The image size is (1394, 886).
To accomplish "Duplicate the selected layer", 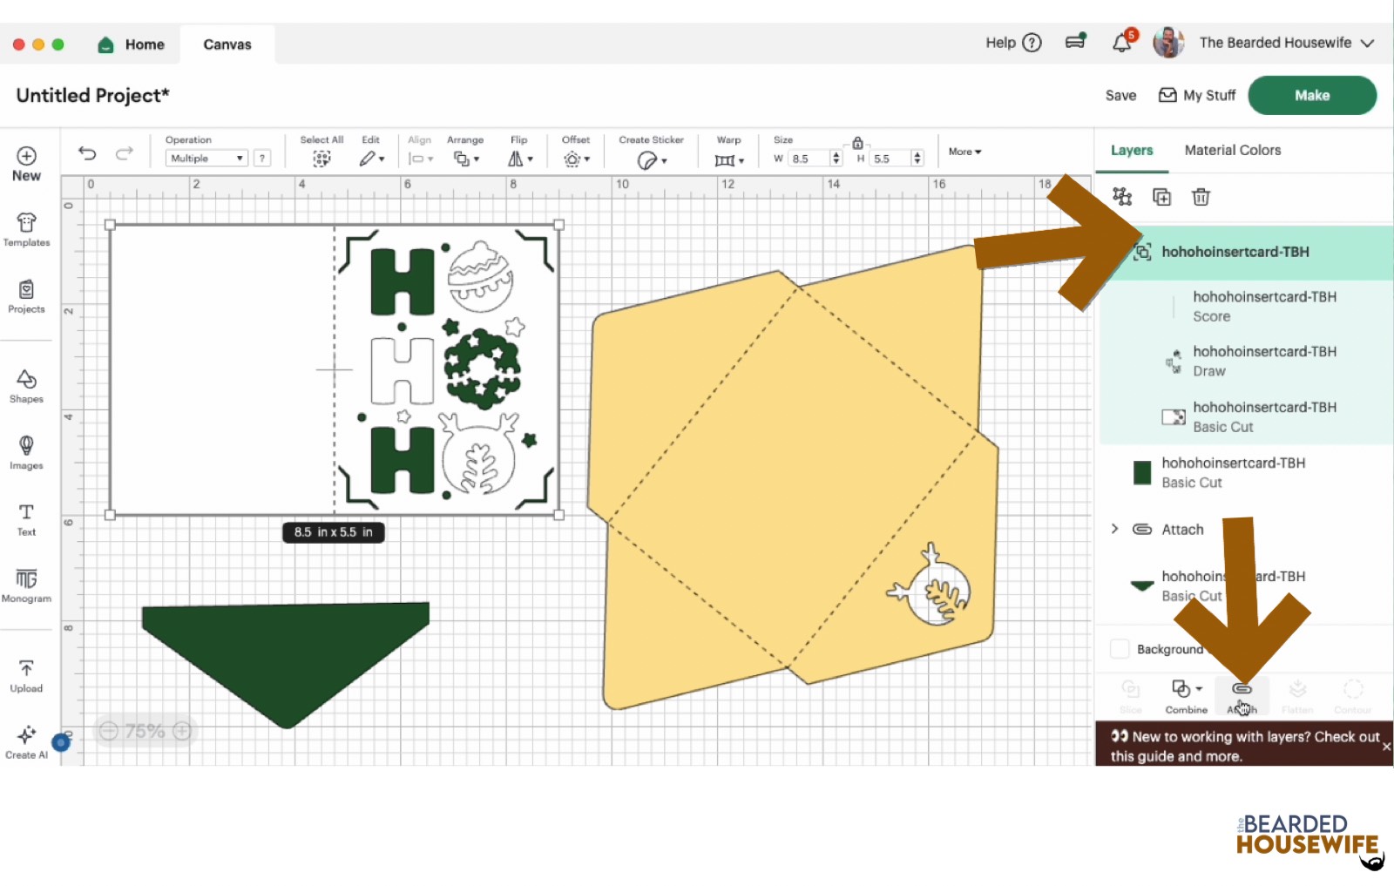I will pos(1161,197).
